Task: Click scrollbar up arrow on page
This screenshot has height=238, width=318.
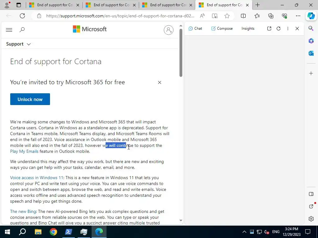Action: 181,26
